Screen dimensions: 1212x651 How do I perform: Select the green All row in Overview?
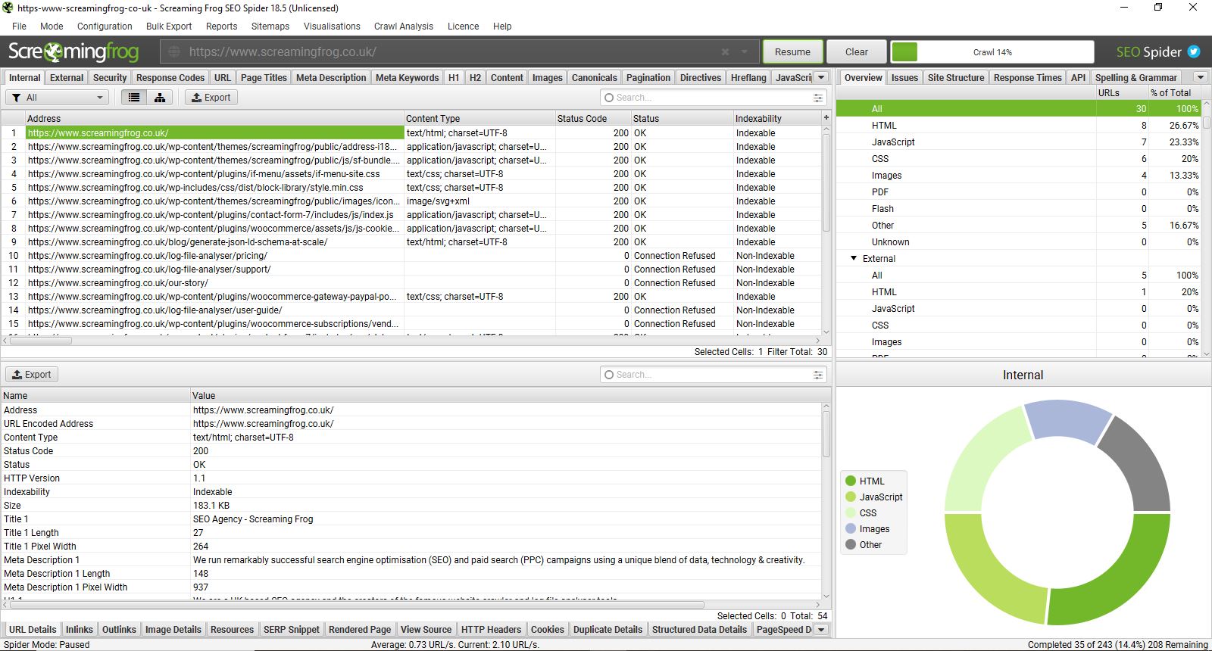click(1019, 109)
